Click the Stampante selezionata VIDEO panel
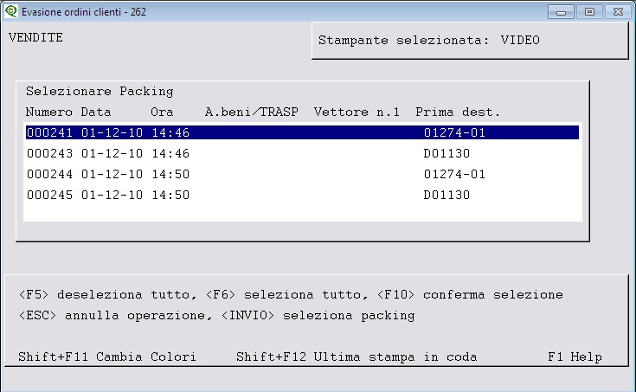Image resolution: width=636 pixels, height=392 pixels. [x=470, y=40]
